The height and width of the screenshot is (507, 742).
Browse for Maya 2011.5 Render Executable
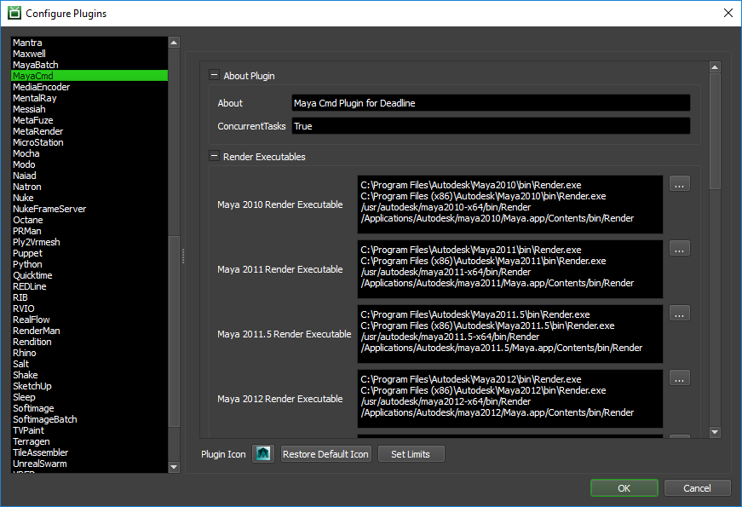(679, 314)
